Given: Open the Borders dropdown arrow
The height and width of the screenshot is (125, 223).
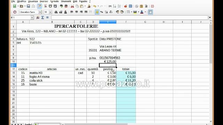Looking at the screenshot, I should coord(132,12).
